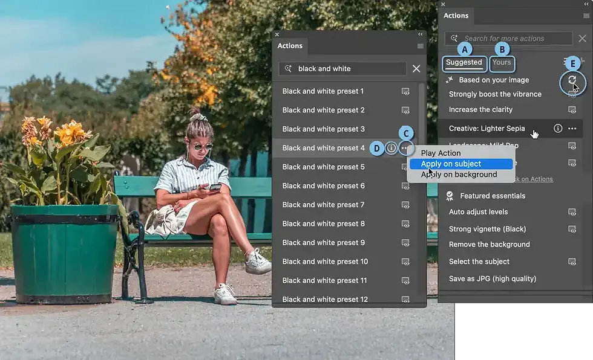Click preview icon of Black and white preset 8
Image resolution: width=593 pixels, height=360 pixels.
(x=405, y=223)
